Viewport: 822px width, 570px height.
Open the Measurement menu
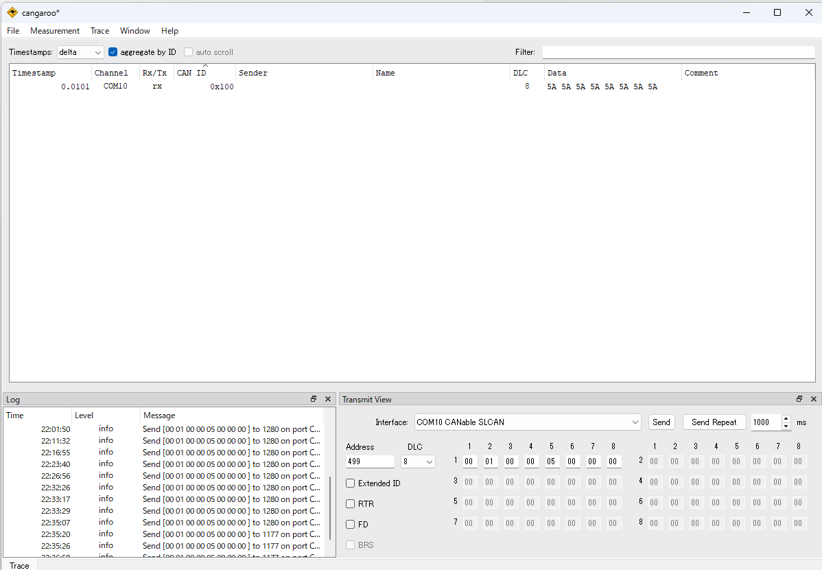(54, 31)
